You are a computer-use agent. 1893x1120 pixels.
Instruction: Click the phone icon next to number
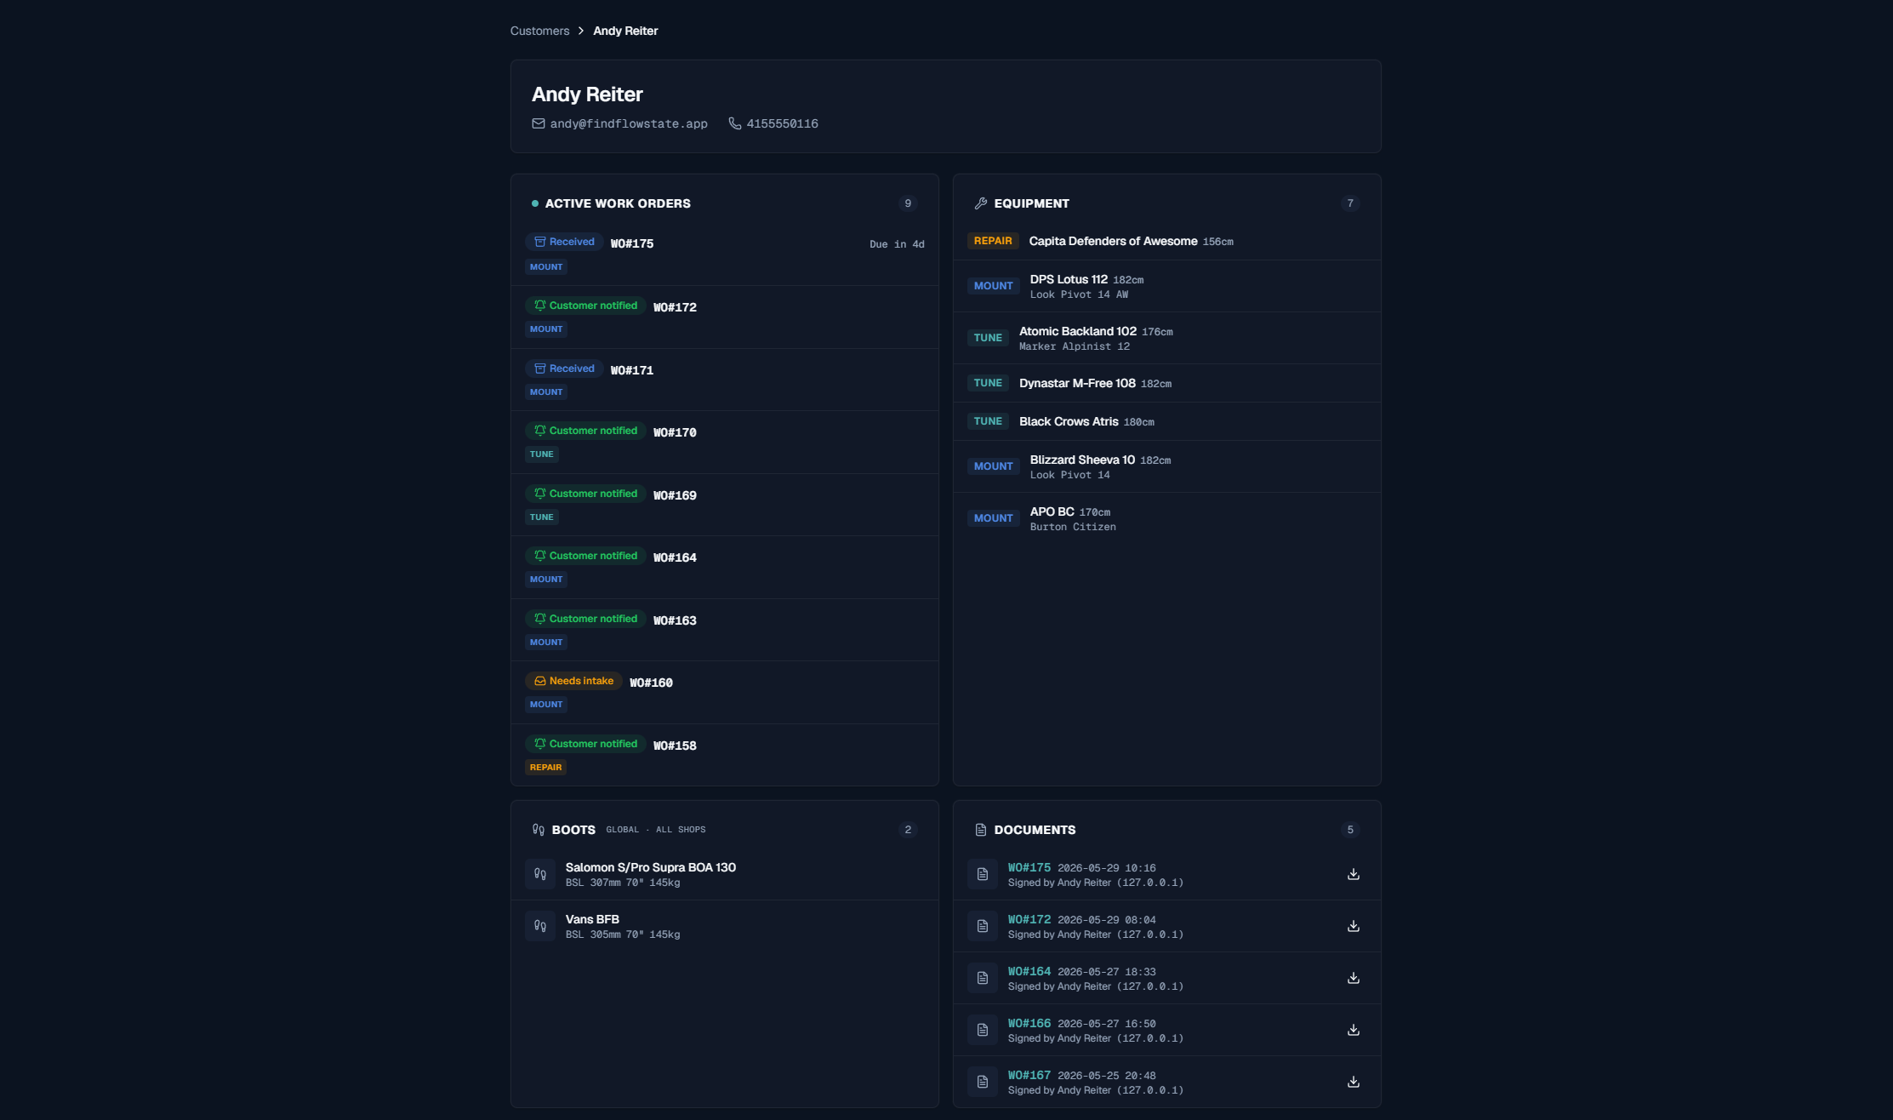point(735,124)
